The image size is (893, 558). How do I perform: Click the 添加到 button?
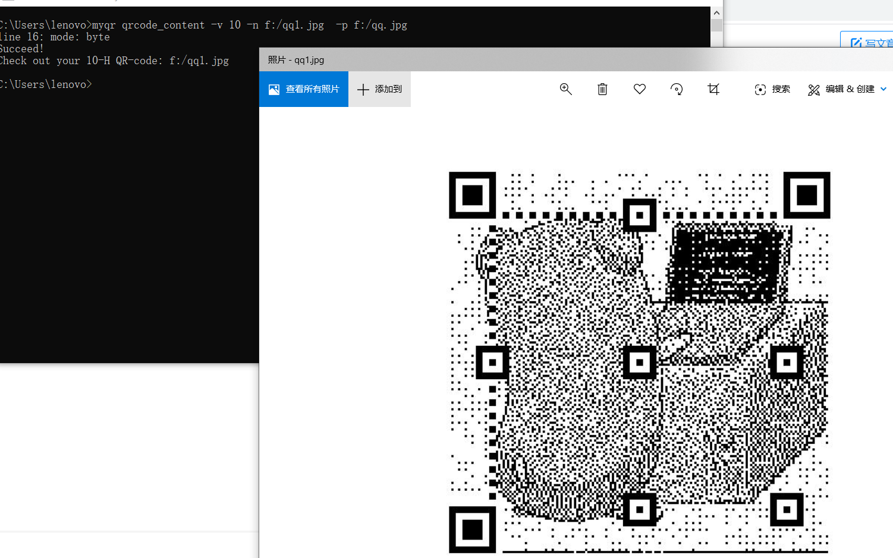379,89
